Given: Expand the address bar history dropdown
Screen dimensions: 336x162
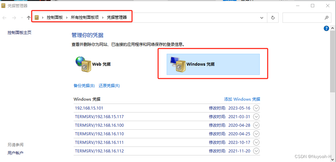Looking at the screenshot, I should point(262,18).
